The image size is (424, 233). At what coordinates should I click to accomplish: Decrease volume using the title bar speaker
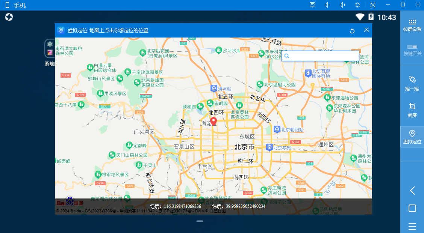coord(327,5)
